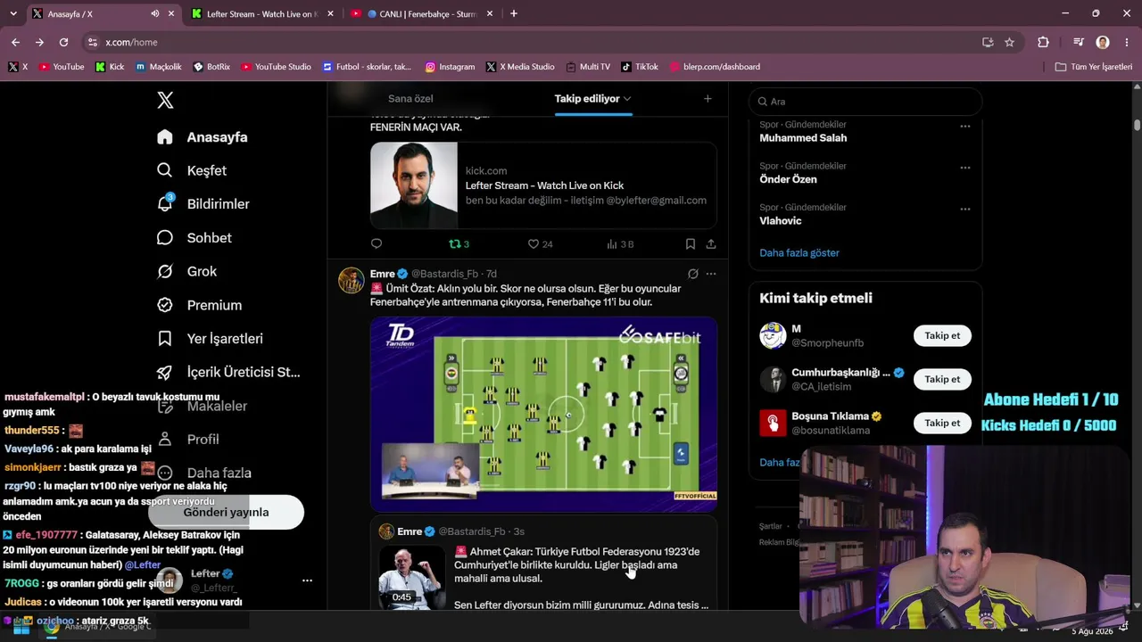1142x642 pixels.
Task: Click the Anasayfa house icon
Action: pos(165,137)
